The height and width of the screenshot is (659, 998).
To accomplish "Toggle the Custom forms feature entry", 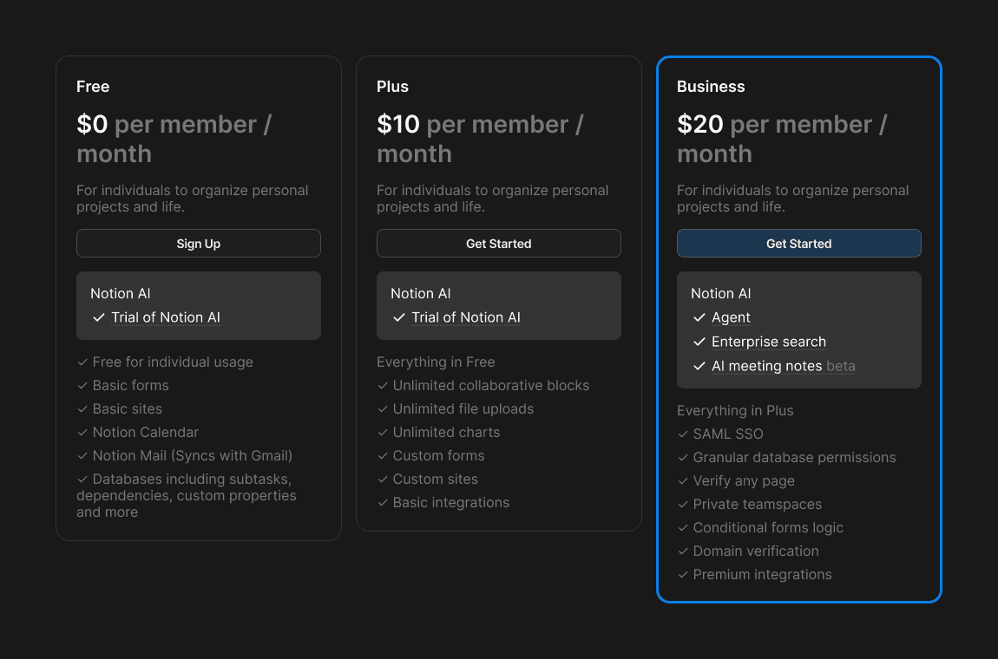I will tap(439, 455).
